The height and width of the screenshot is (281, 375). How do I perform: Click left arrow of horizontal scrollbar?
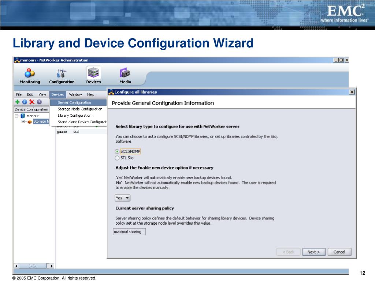(16, 266)
